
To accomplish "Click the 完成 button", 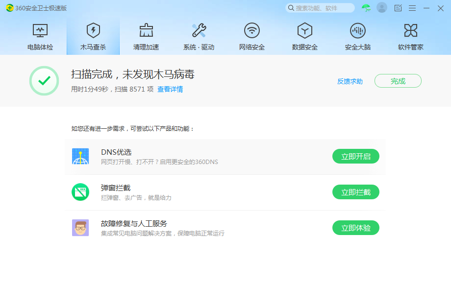I will pos(398,81).
